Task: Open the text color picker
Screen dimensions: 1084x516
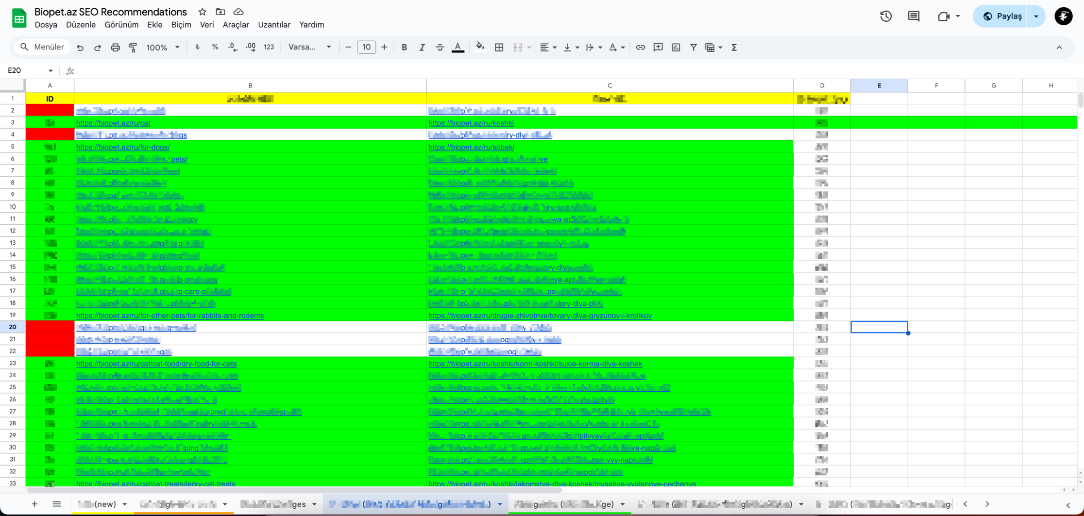Action: click(x=457, y=48)
